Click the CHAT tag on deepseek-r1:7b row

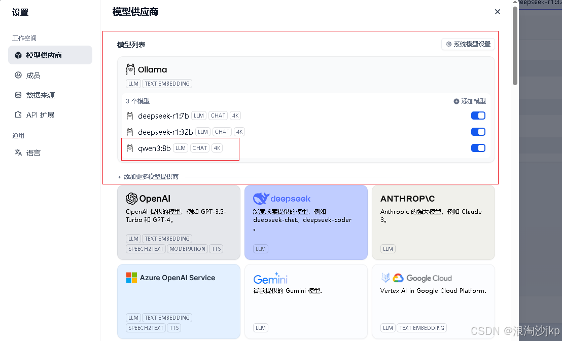(218, 116)
